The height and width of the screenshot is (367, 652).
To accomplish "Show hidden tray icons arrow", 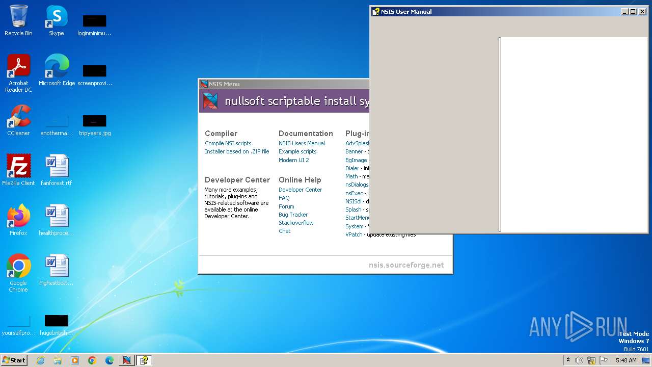I will tap(568, 360).
